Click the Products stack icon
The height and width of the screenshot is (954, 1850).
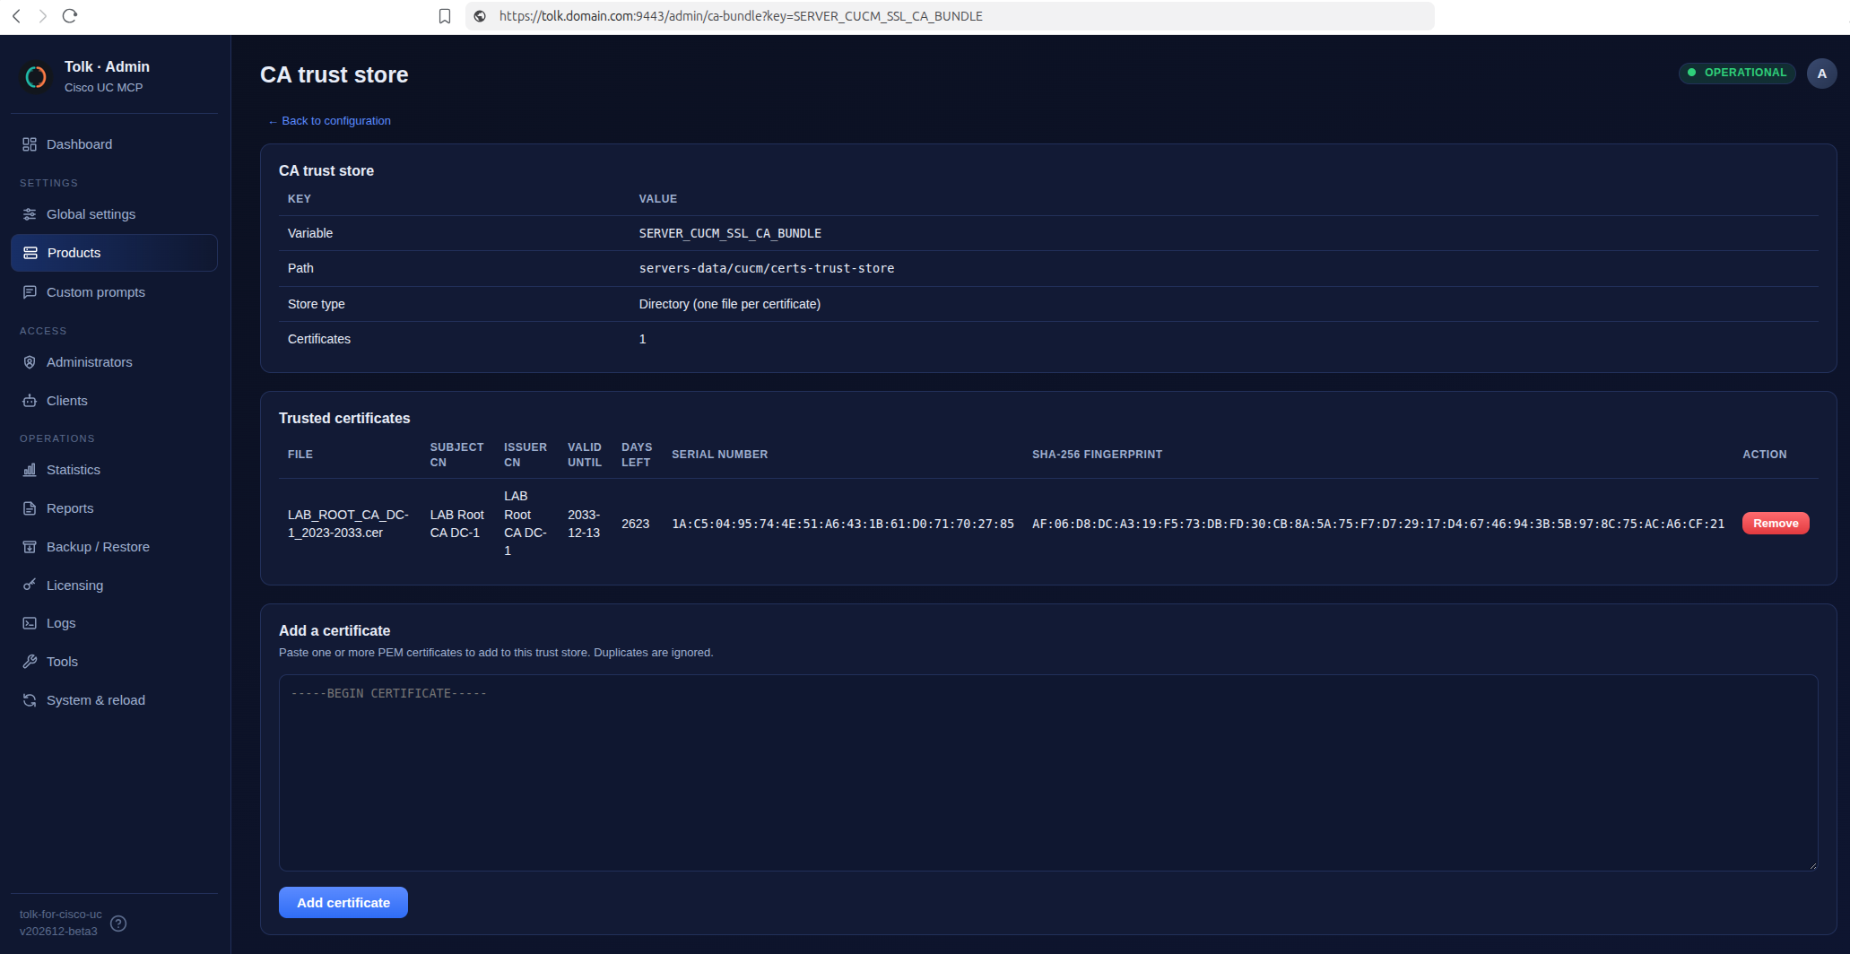pyautogui.click(x=30, y=253)
